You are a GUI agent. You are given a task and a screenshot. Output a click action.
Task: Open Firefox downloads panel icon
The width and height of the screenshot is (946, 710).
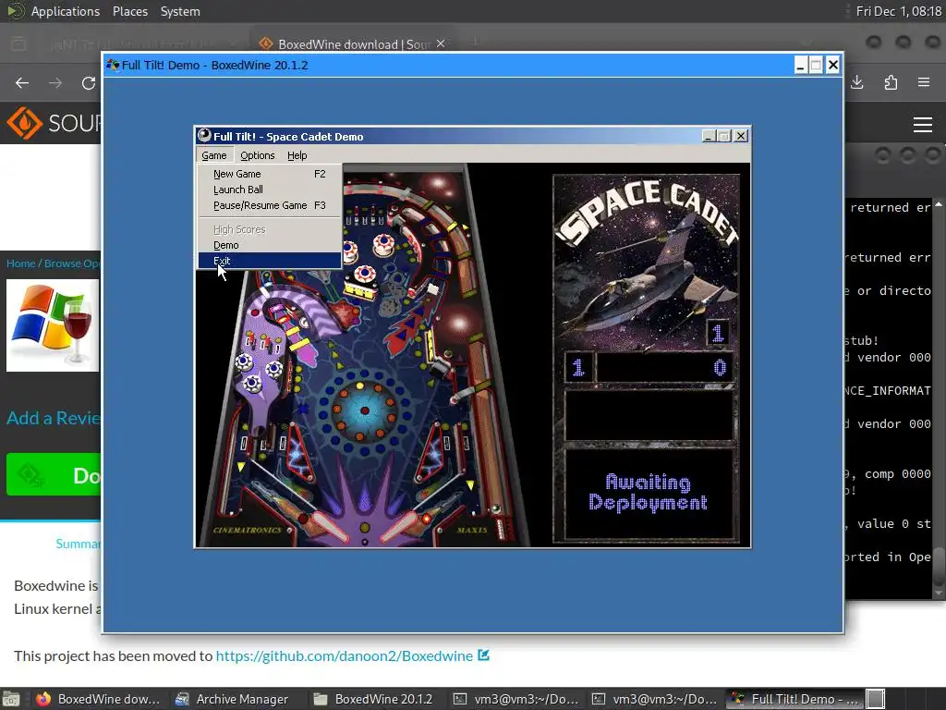(856, 82)
